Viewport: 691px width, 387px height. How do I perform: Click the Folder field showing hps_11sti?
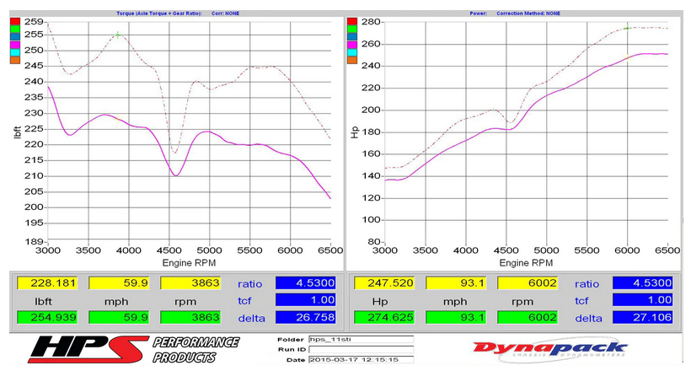coord(360,340)
